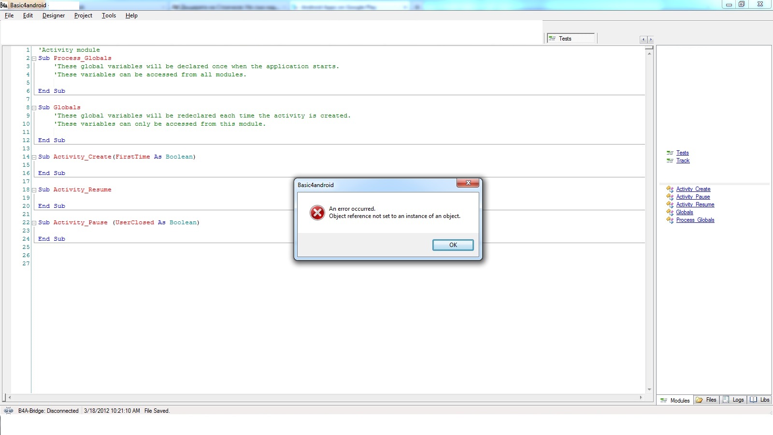Click the comment 'can only be accessed from this module'
The image size is (773, 435).
160,124
